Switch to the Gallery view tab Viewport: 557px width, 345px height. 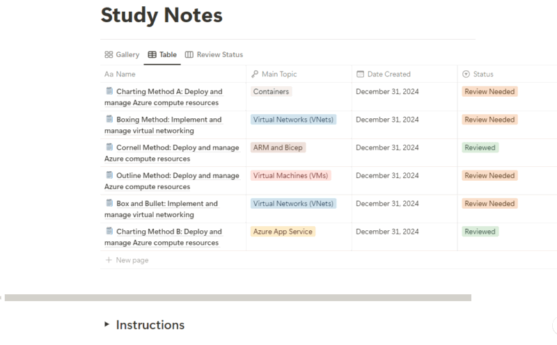[122, 55]
